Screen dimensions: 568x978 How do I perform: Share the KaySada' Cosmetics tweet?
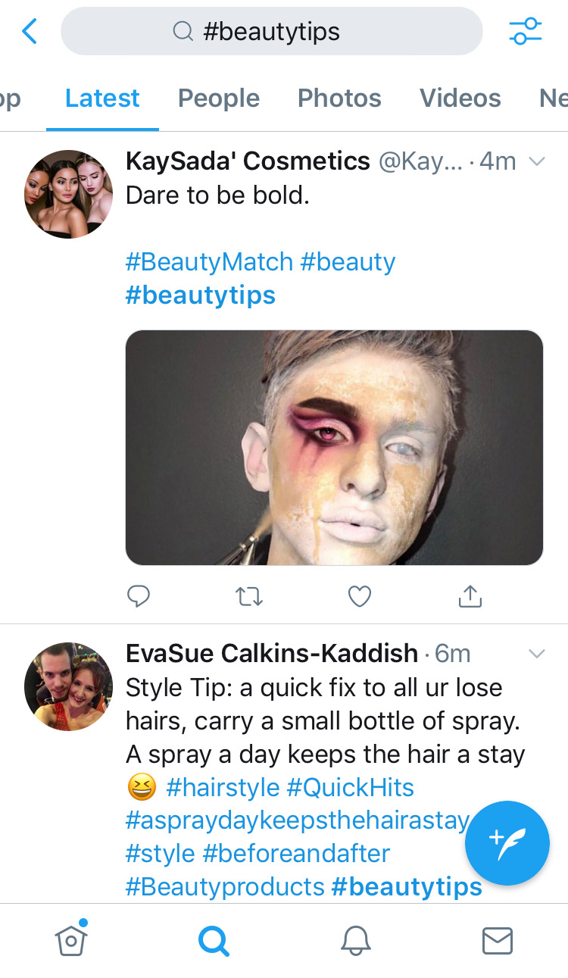click(470, 596)
